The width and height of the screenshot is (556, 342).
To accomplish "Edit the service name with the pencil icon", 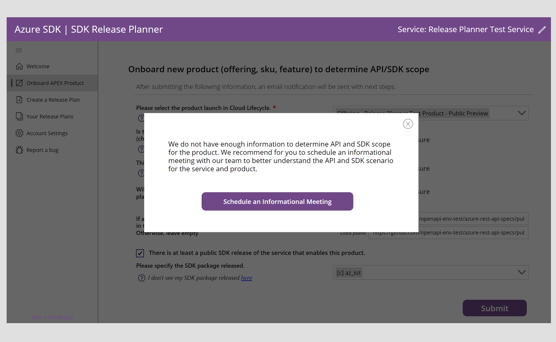I will click(542, 29).
